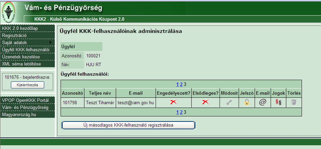Click the email cell teszt@vam.gov.hu

(136, 103)
